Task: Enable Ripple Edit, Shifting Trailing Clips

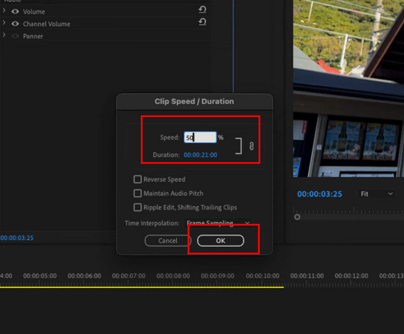Action: (x=137, y=207)
